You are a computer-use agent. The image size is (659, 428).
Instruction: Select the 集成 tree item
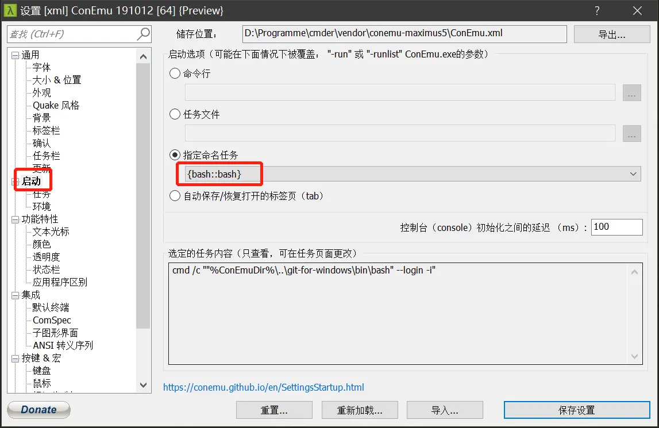click(30, 295)
